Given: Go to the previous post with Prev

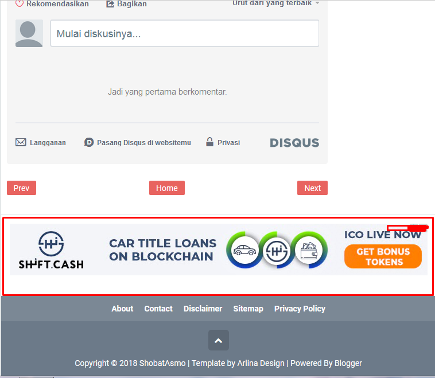Looking at the screenshot, I should tap(21, 188).
